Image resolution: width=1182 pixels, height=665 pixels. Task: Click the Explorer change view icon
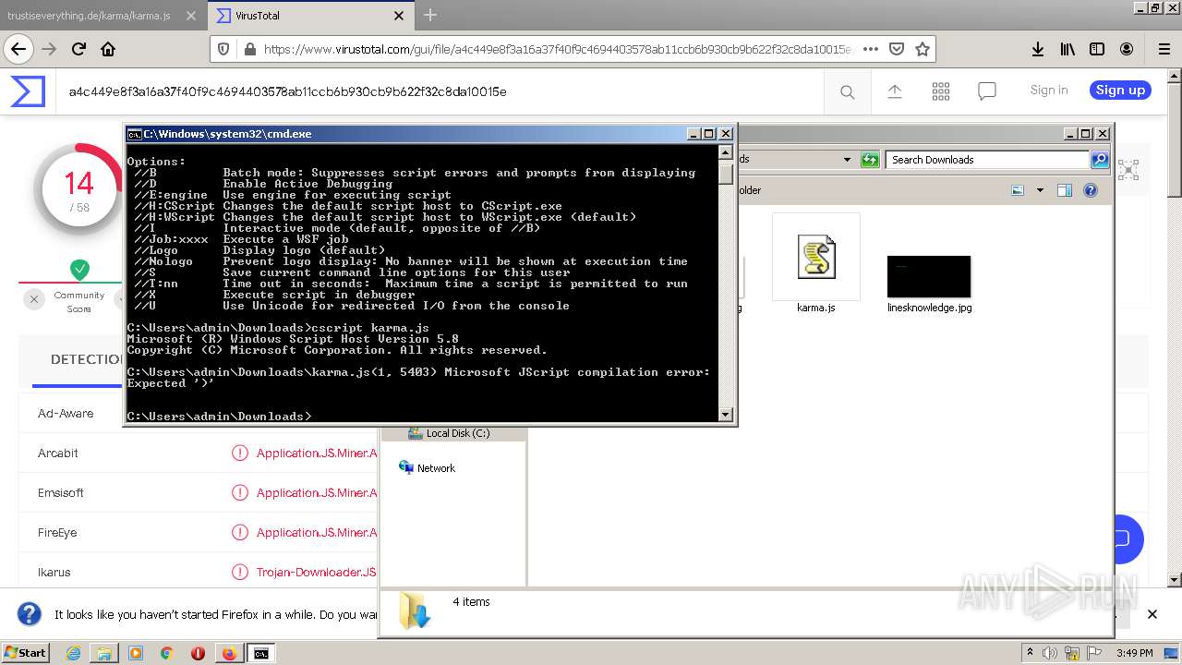pos(1018,190)
